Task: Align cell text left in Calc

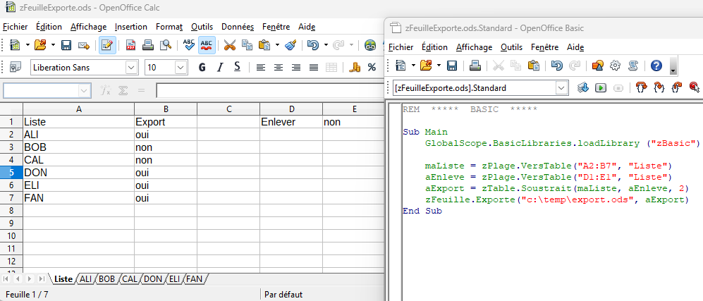Action: coord(260,68)
